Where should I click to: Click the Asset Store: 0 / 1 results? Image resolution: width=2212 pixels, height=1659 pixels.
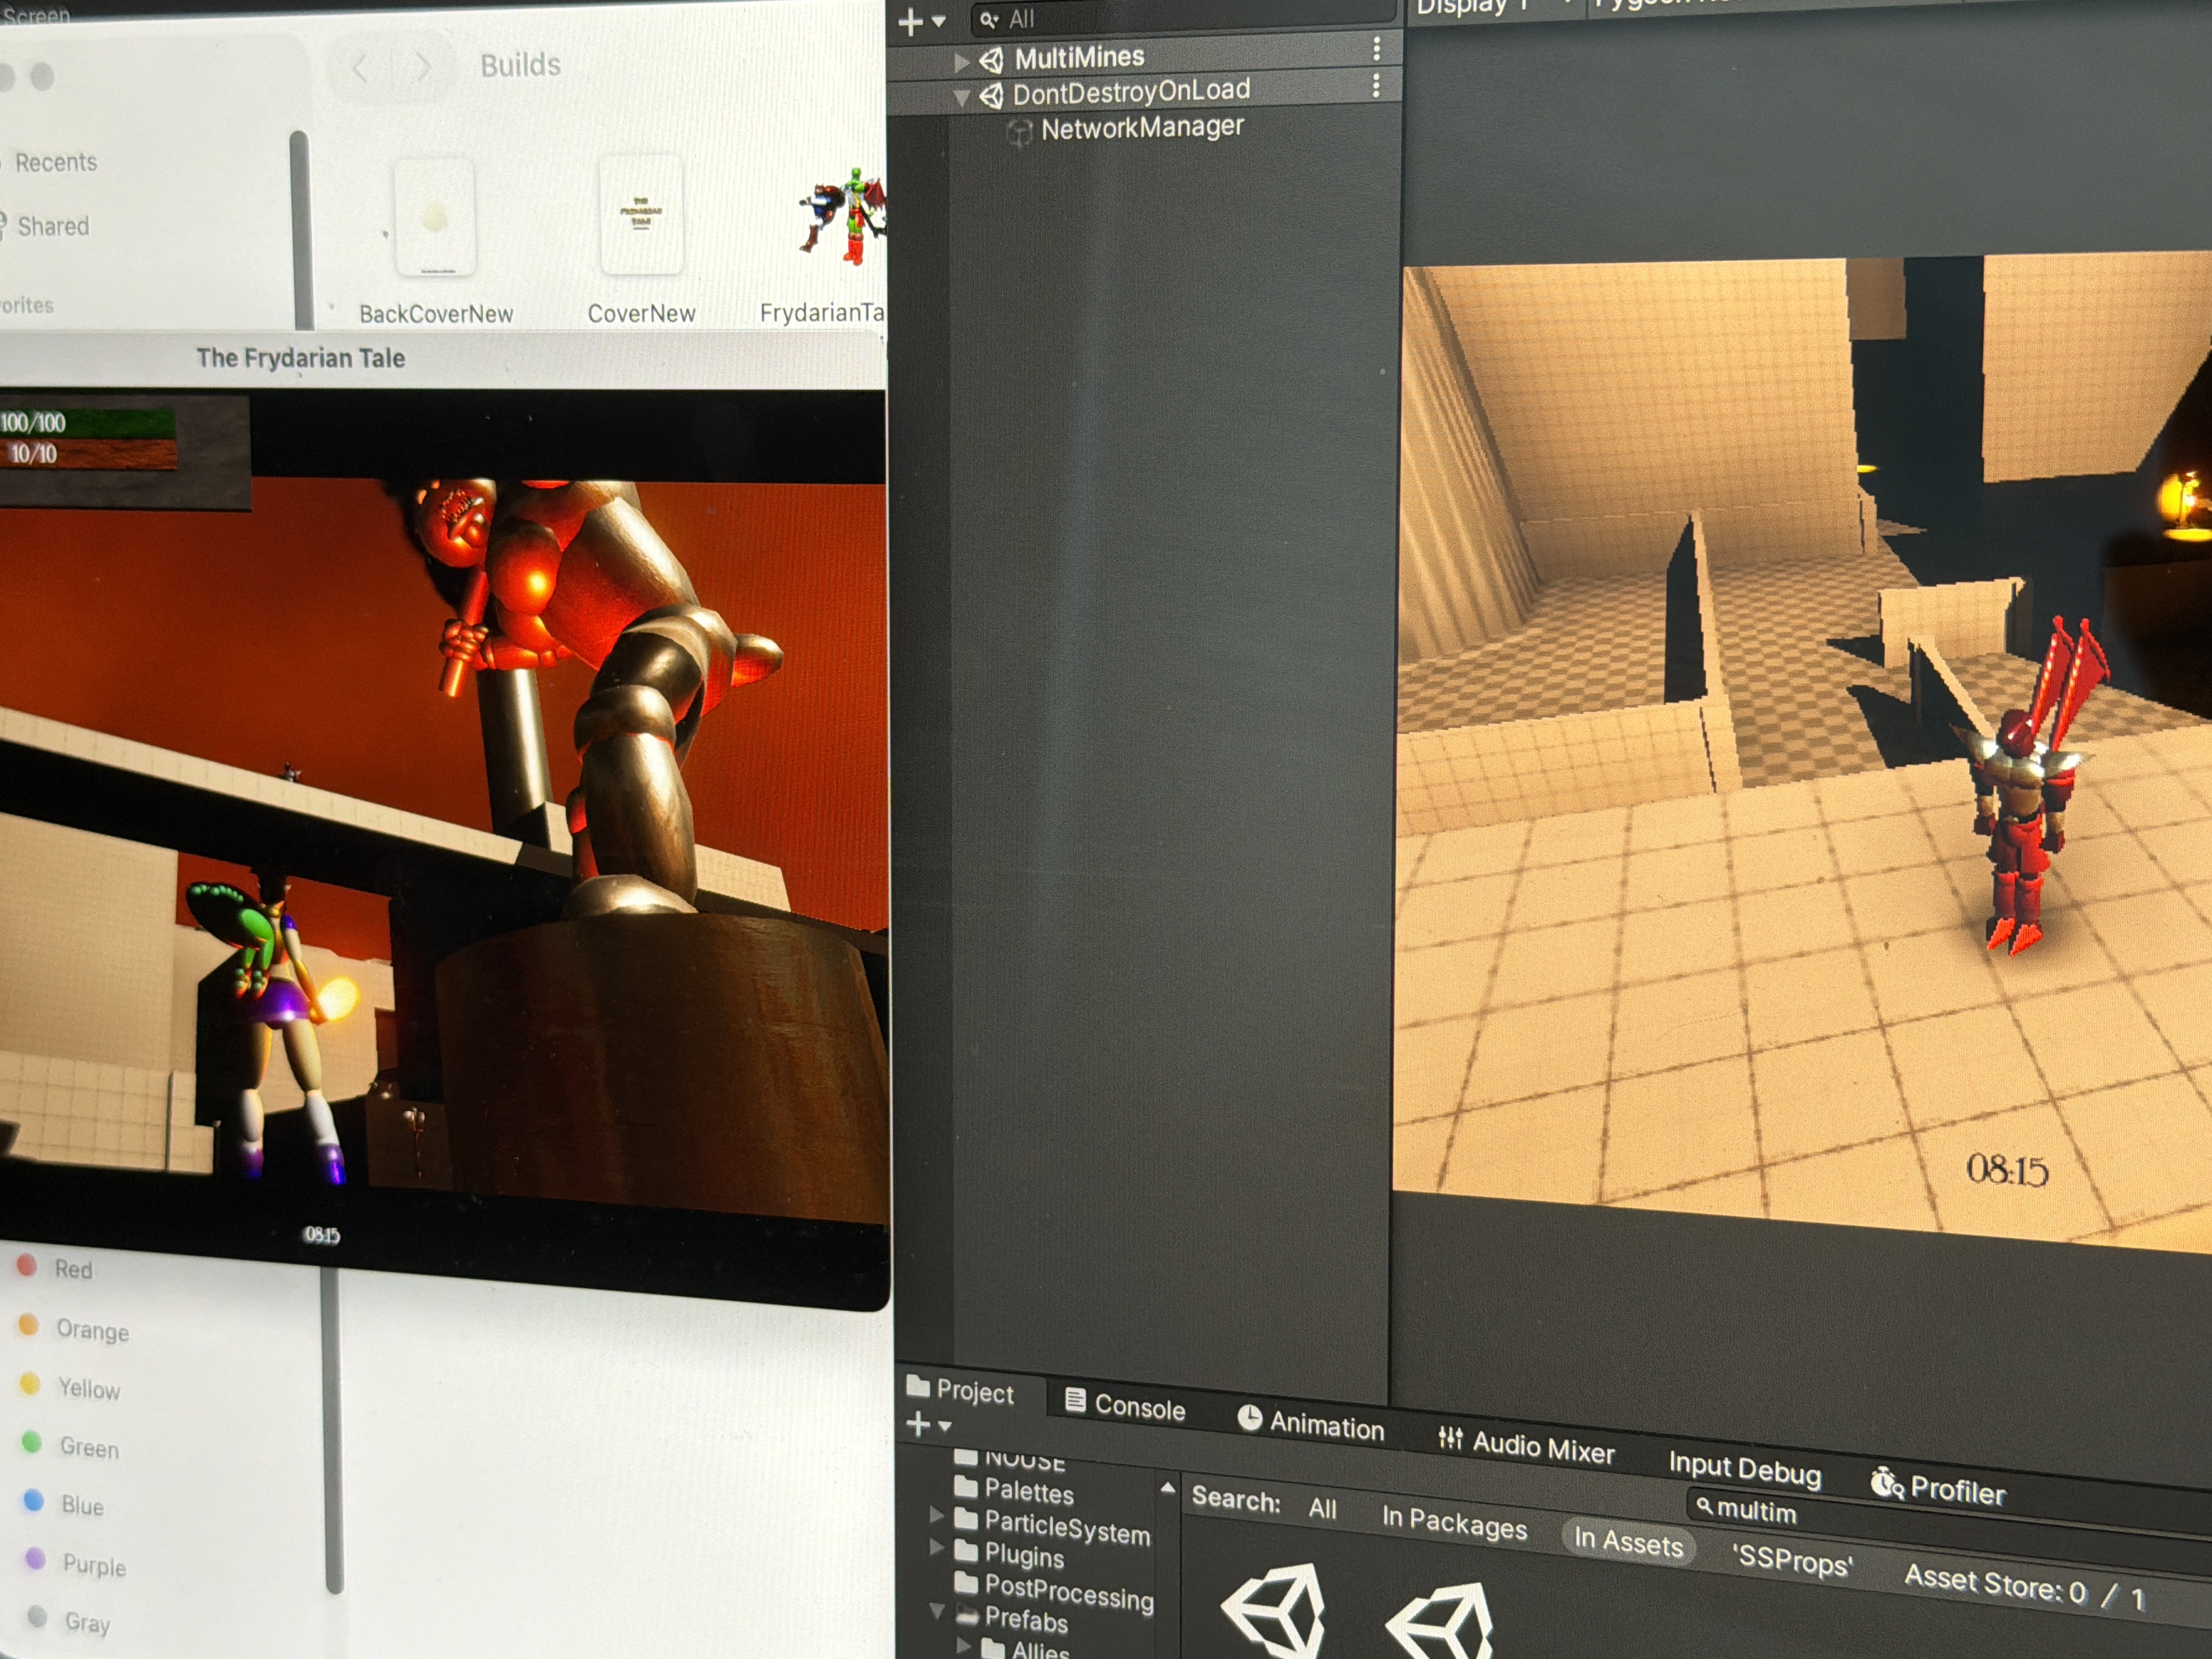2025,1587
